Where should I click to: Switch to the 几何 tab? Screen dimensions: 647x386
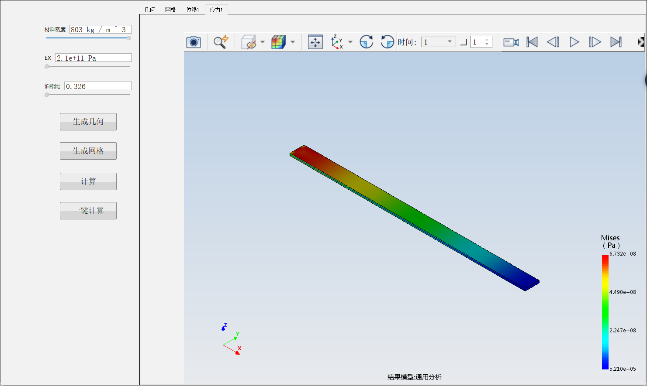(x=149, y=10)
